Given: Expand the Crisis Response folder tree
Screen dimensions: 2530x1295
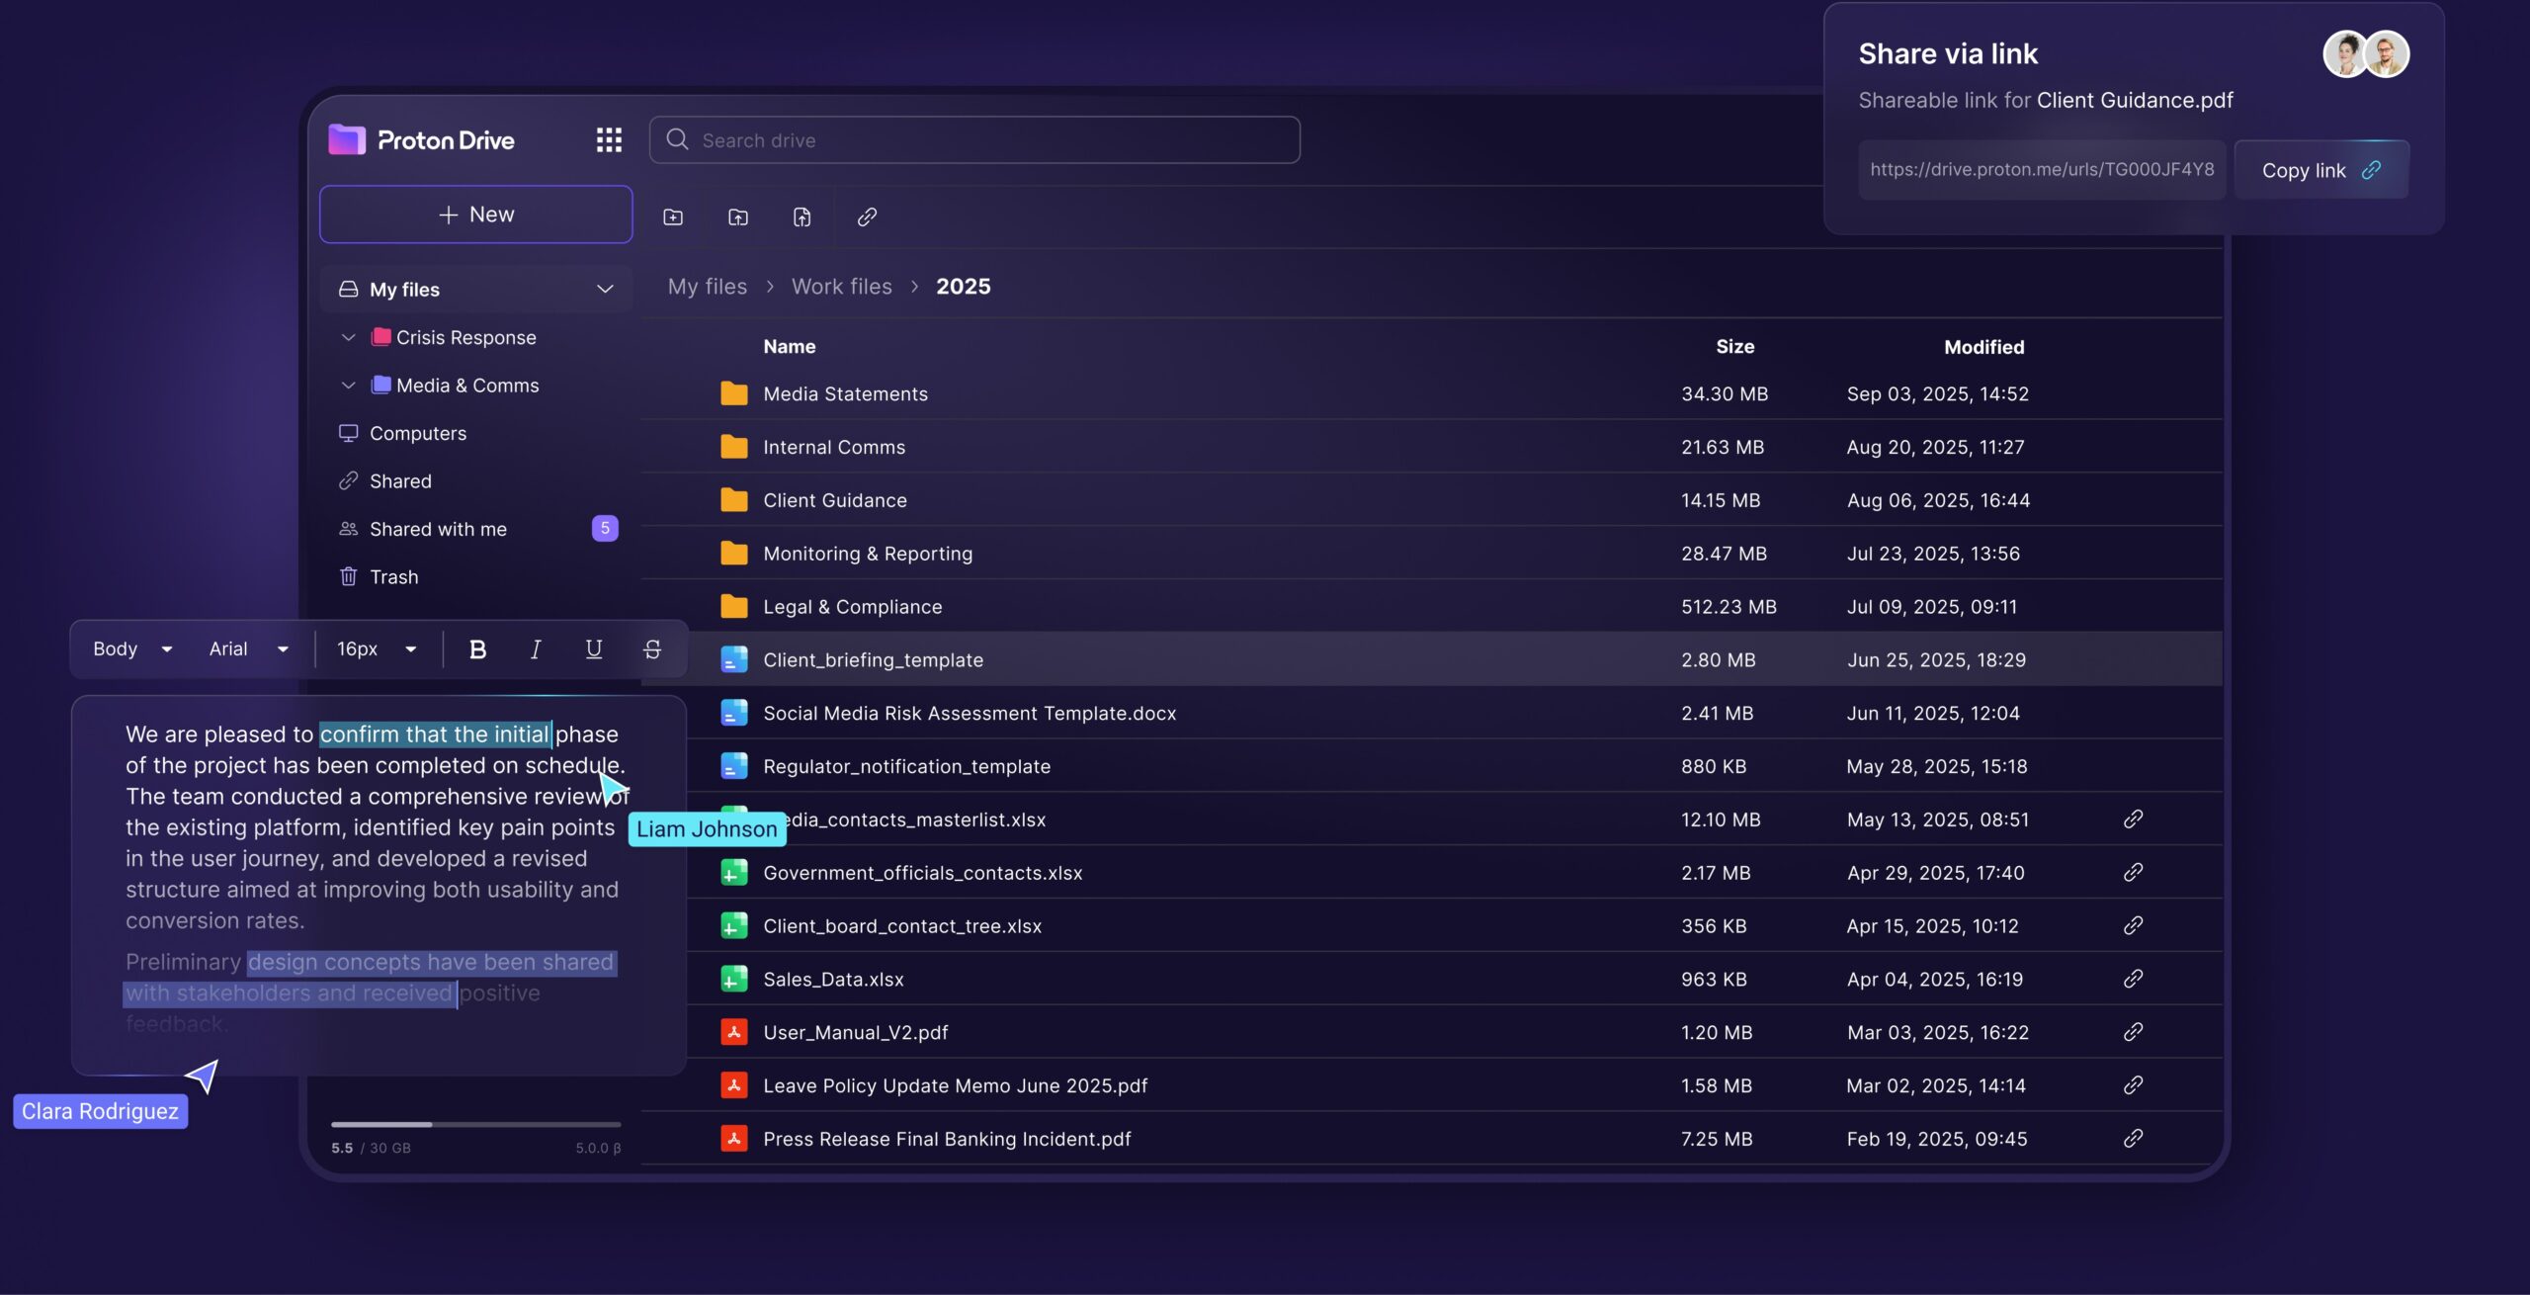Looking at the screenshot, I should click(x=348, y=337).
